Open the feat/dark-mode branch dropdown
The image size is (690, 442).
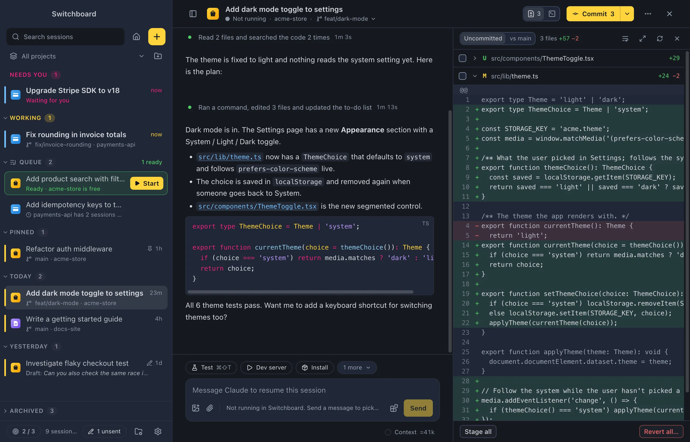[346, 19]
